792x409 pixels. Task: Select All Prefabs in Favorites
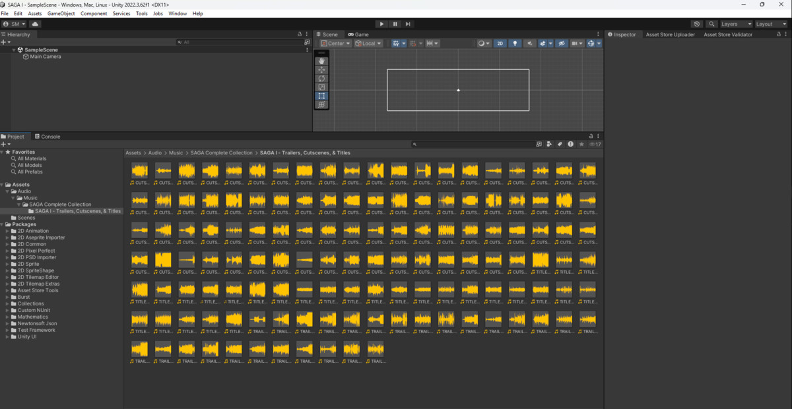pyautogui.click(x=30, y=172)
